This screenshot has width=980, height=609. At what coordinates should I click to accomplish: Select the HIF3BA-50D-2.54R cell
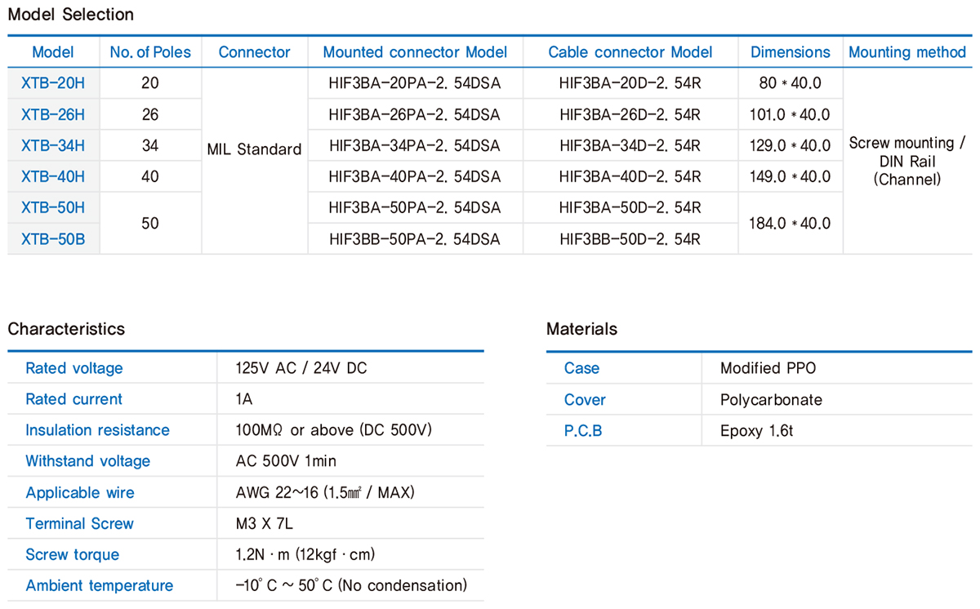tap(630, 207)
